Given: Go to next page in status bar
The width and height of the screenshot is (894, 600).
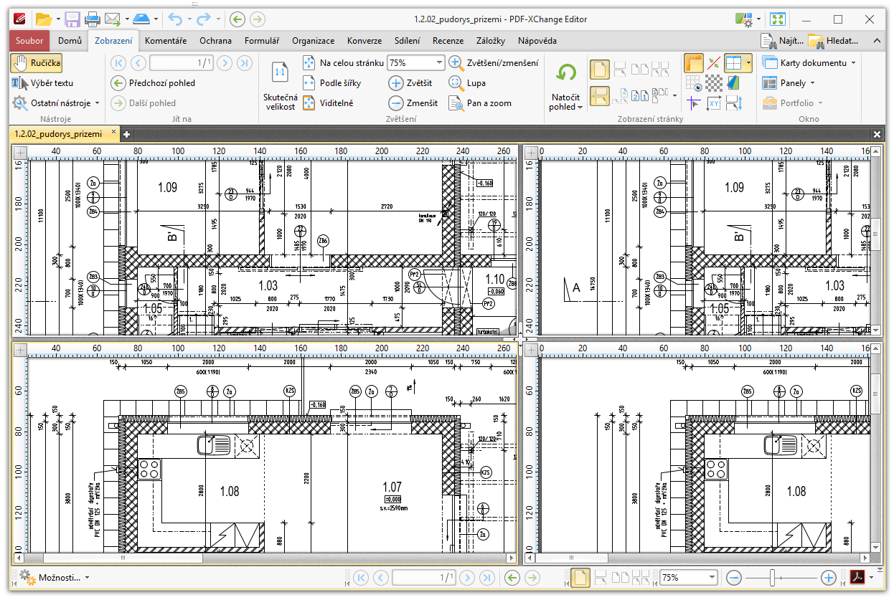Looking at the screenshot, I should pos(468,577).
